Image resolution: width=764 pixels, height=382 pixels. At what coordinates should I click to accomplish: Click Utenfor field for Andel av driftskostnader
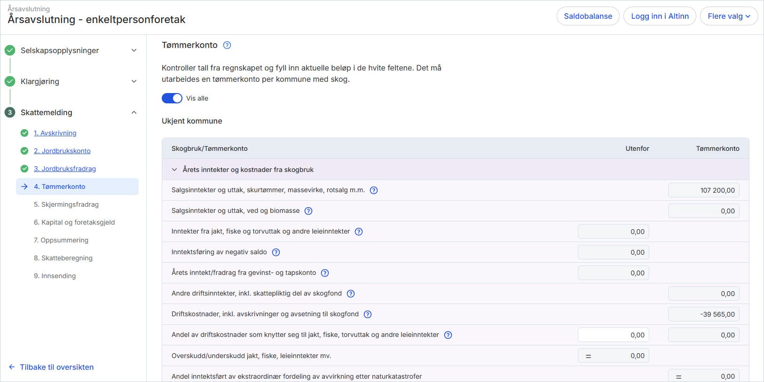(613, 335)
